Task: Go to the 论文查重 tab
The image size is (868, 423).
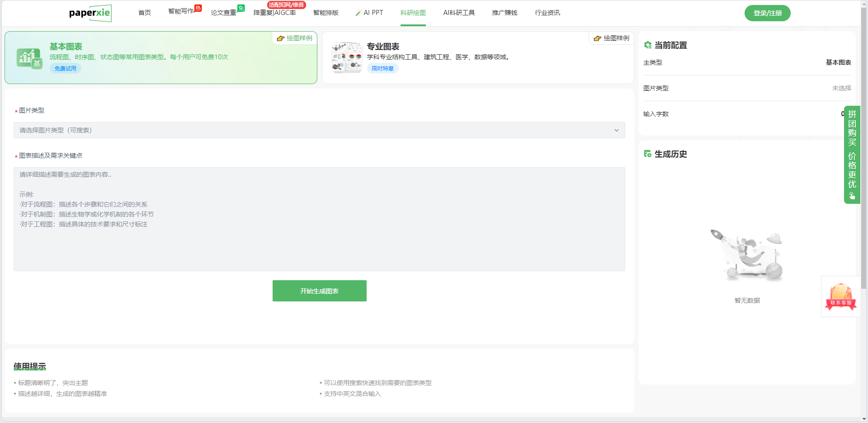Action: point(223,13)
